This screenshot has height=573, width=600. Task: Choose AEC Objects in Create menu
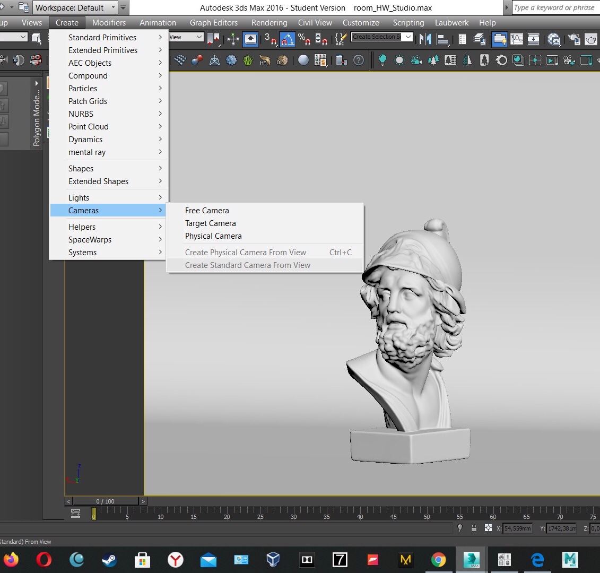coord(108,63)
